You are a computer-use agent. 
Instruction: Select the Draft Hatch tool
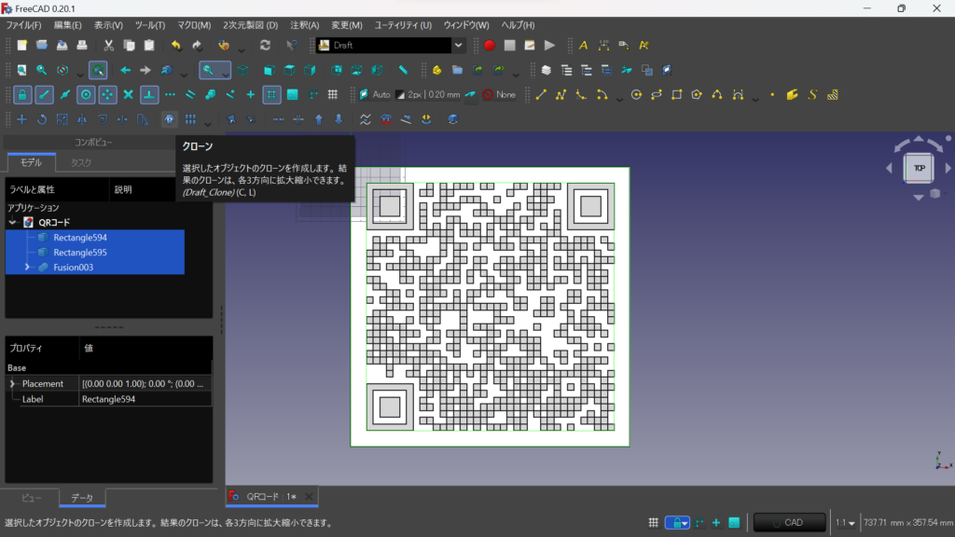pos(833,94)
